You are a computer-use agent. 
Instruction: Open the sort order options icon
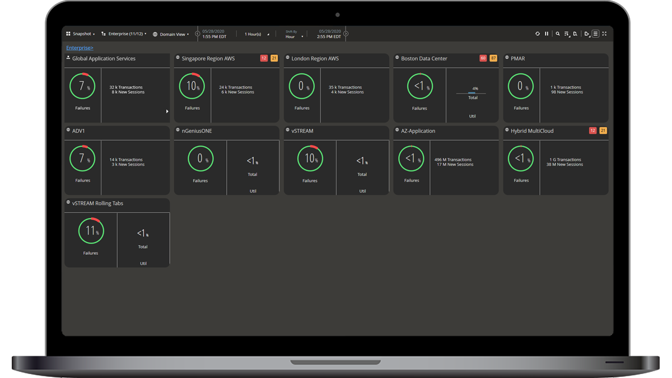(567, 34)
